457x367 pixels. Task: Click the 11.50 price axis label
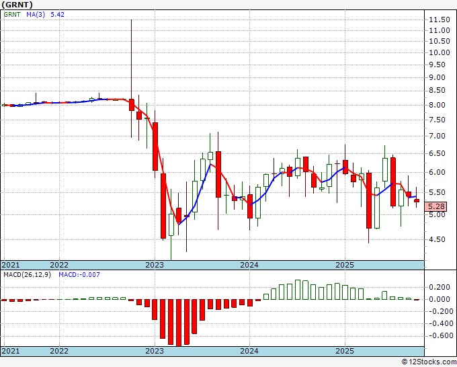pyautogui.click(x=440, y=19)
